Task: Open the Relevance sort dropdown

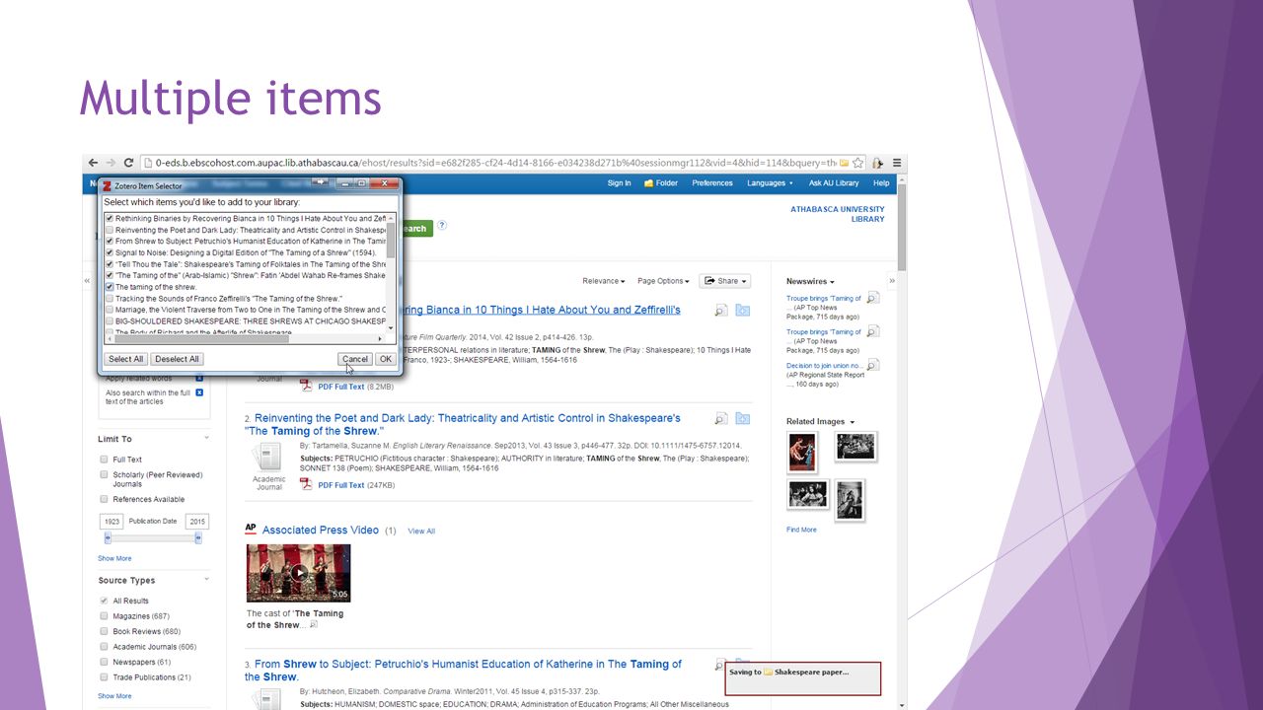Action: click(x=603, y=281)
